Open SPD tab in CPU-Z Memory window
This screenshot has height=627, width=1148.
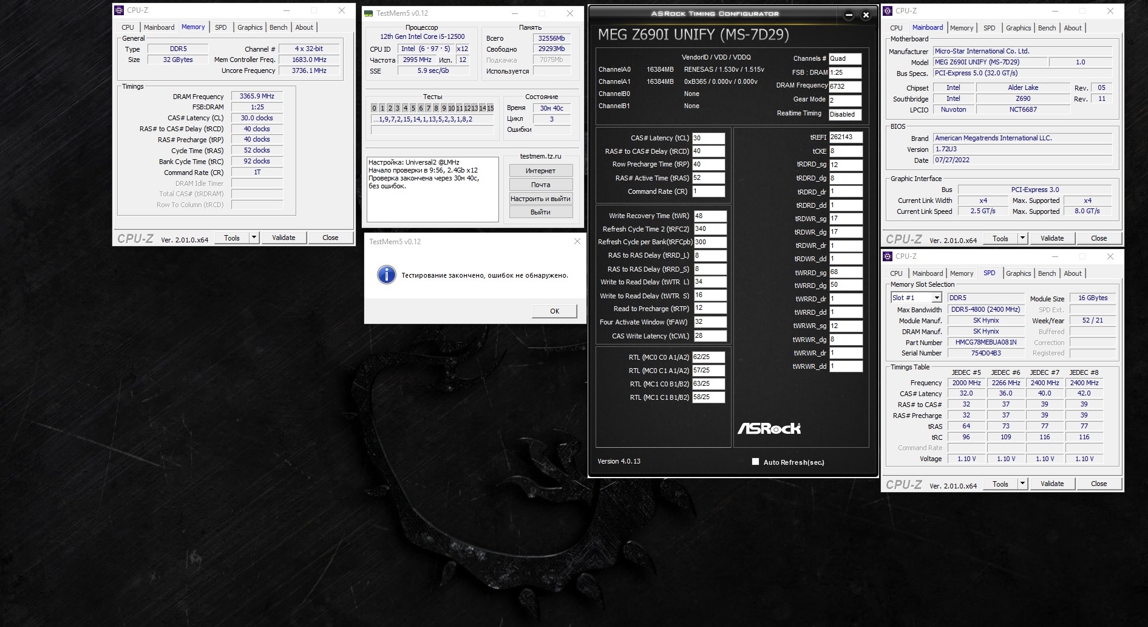(221, 27)
